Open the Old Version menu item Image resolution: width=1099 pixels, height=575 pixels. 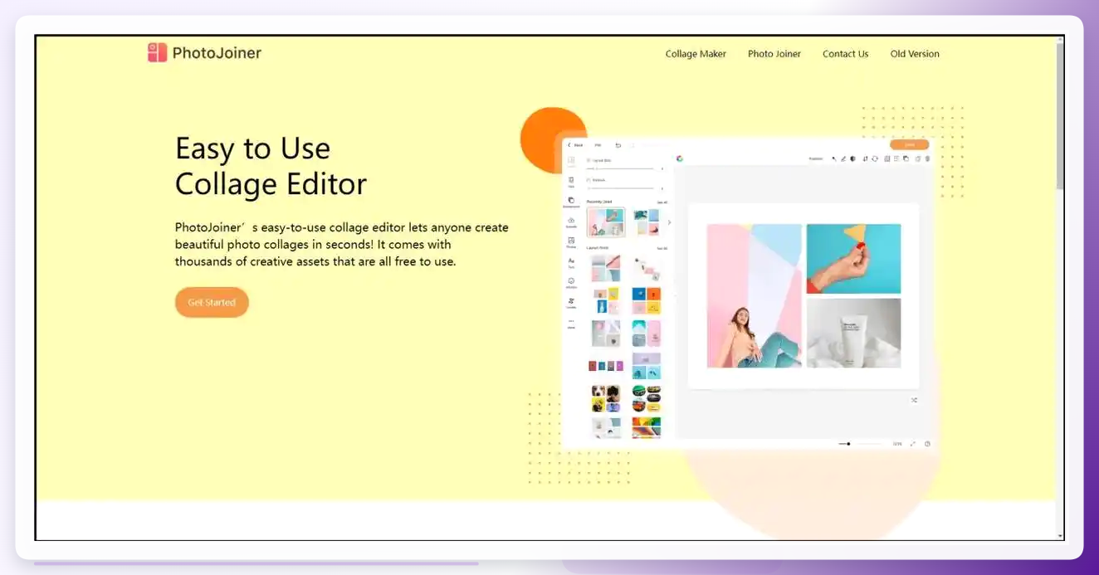(x=915, y=54)
